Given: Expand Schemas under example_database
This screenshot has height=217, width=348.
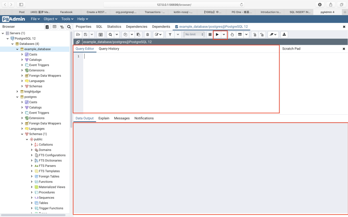Looking at the screenshot, I should (22, 86).
